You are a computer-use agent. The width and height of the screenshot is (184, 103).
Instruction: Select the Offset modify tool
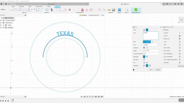47,10
